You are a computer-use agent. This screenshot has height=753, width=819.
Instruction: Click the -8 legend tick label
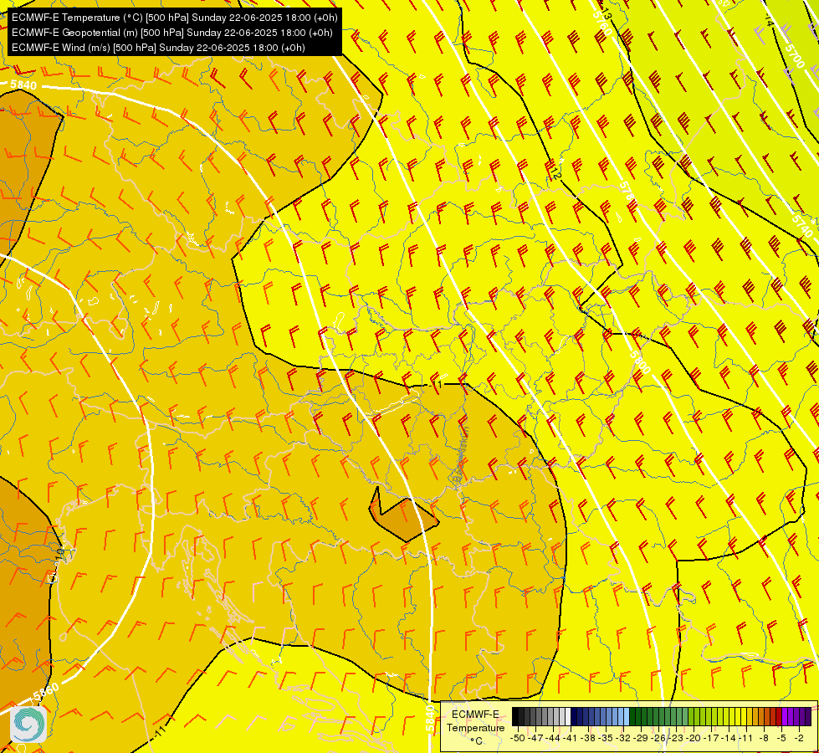coord(764,738)
